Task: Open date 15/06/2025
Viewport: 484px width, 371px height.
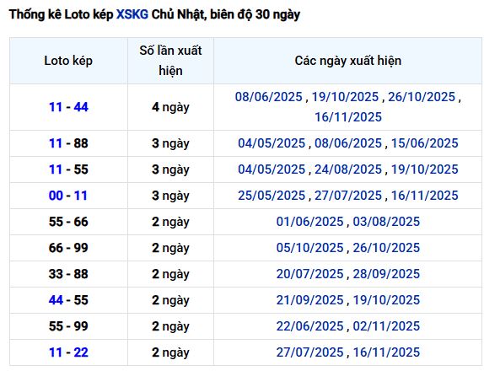Action: pyautogui.click(x=425, y=143)
